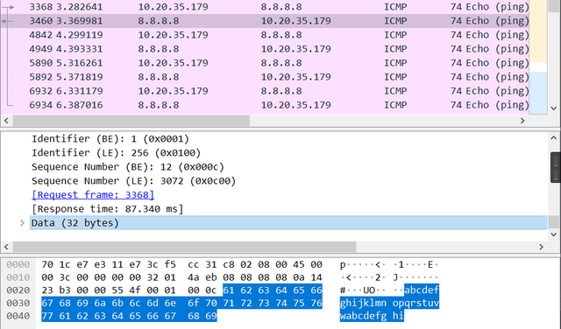This screenshot has width=561, height=329.
Task: Click packet details horizontal scroll-right arrow
Action: (x=541, y=247)
